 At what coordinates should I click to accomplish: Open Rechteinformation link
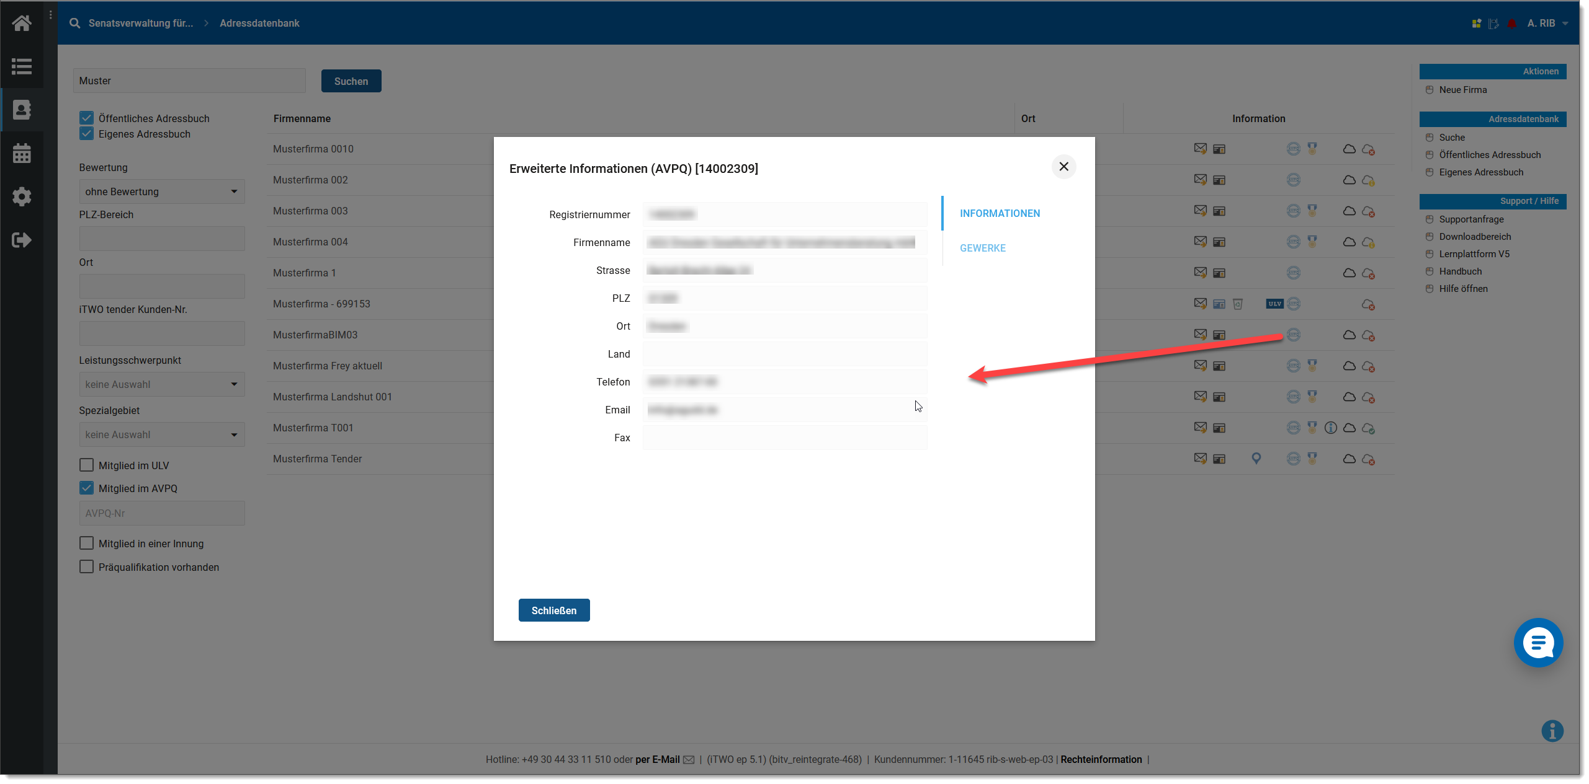tap(1101, 759)
